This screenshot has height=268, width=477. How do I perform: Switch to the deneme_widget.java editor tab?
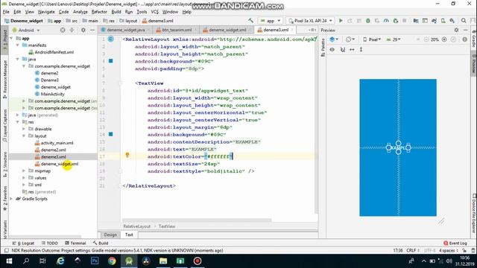pos(126,30)
